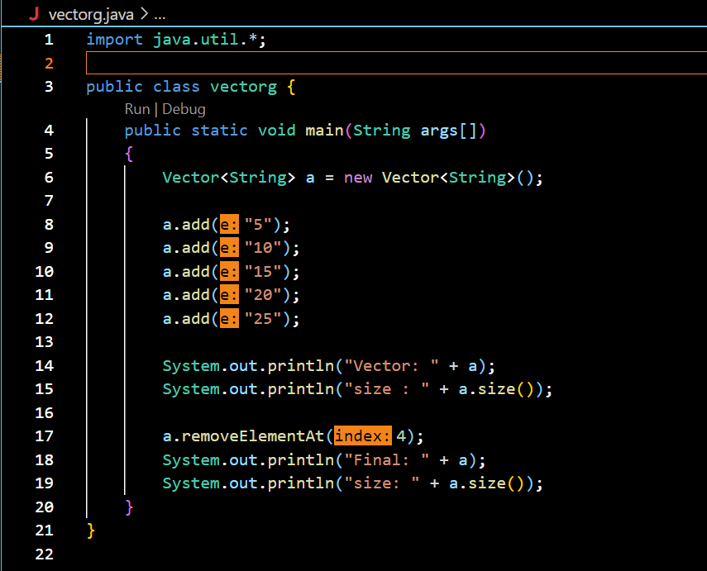Viewport: 707px width, 571px height.
Task: Click the pink opening brace on line 5
Action: pyautogui.click(x=129, y=154)
